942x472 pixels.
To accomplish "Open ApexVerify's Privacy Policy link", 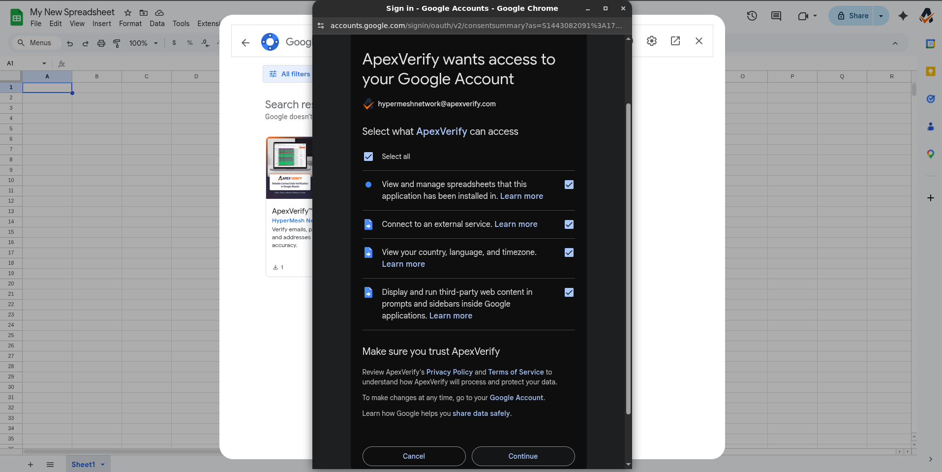I will pos(449,372).
